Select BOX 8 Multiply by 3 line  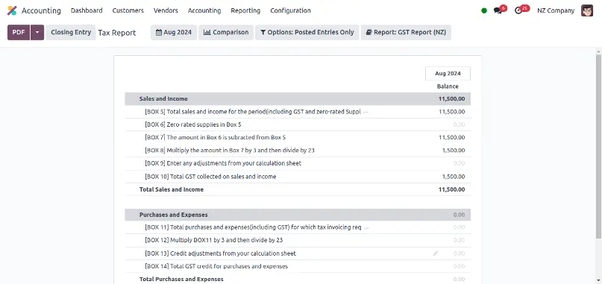tap(298, 151)
